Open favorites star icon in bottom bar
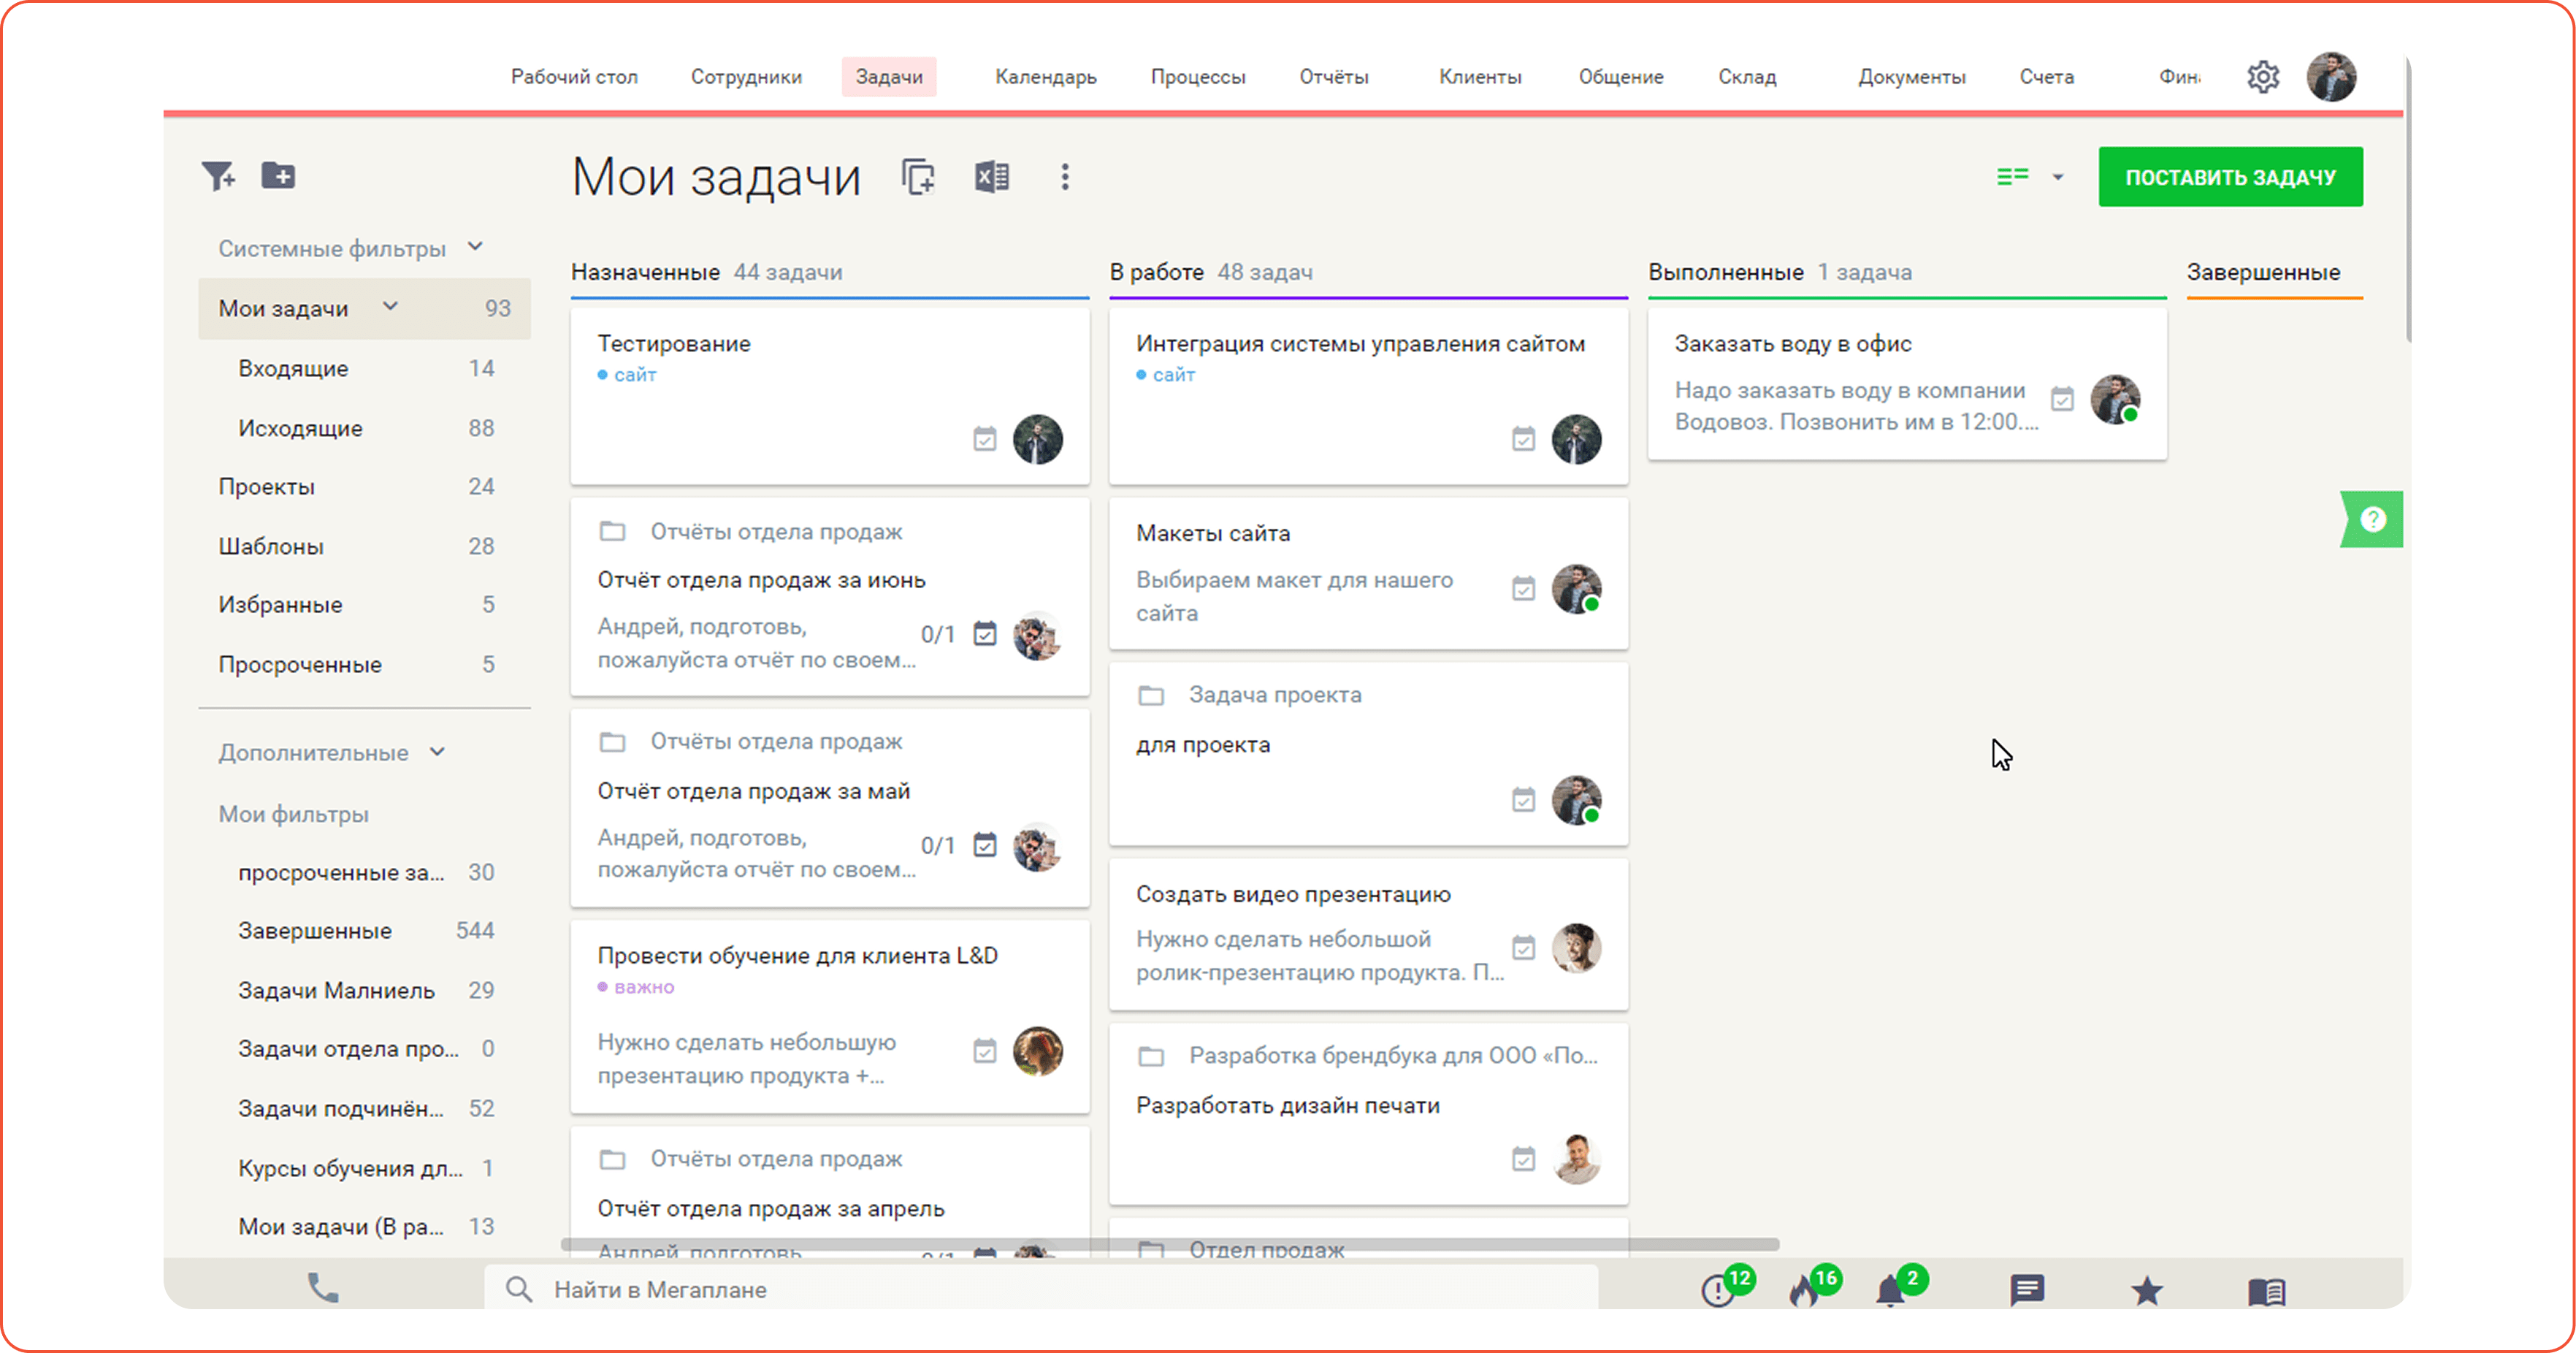 pyautogui.click(x=2147, y=1290)
